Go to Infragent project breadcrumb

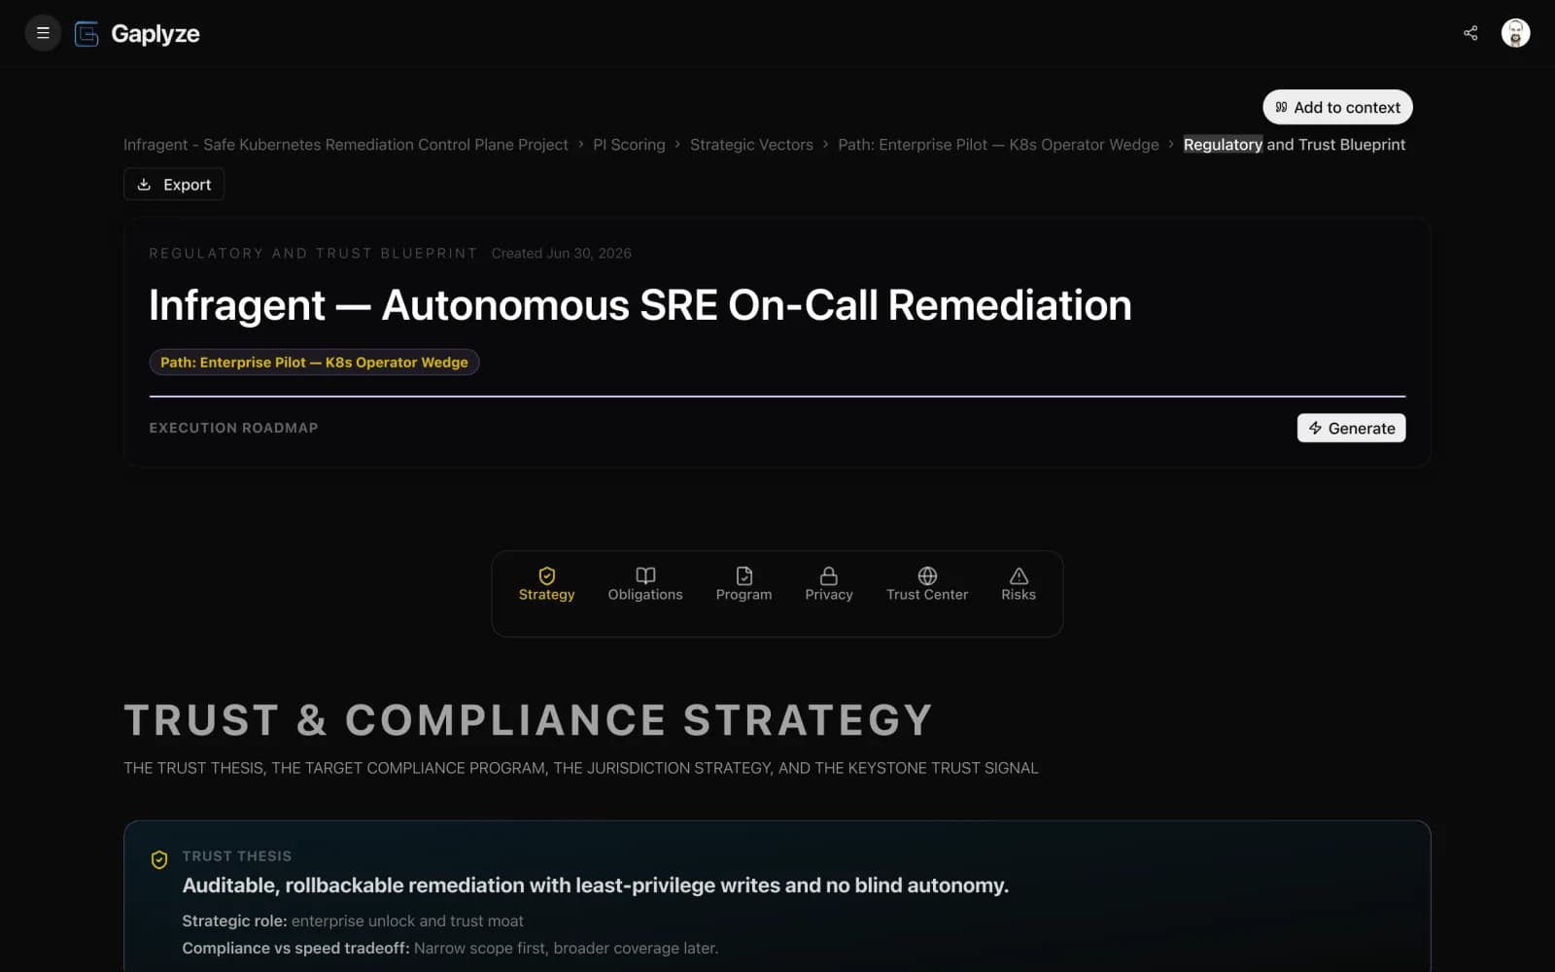coord(346,145)
